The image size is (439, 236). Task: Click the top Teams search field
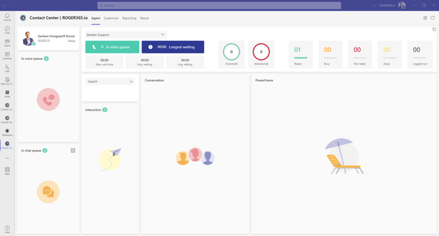[219, 6]
